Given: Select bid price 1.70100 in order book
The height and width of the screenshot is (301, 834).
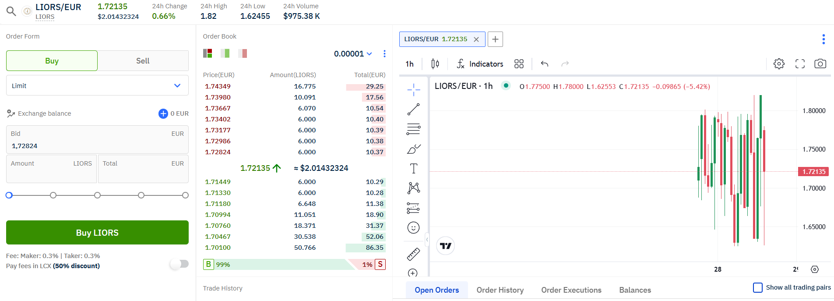Looking at the screenshot, I should pos(218,248).
